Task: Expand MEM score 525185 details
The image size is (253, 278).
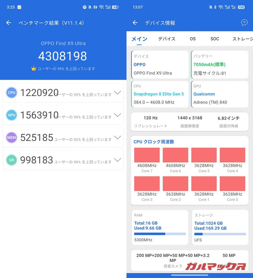Action: click(117, 137)
